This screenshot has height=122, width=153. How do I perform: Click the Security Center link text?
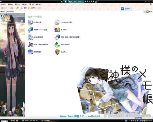coord(64,52)
